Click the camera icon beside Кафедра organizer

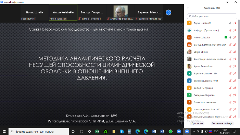click(x=234, y=30)
